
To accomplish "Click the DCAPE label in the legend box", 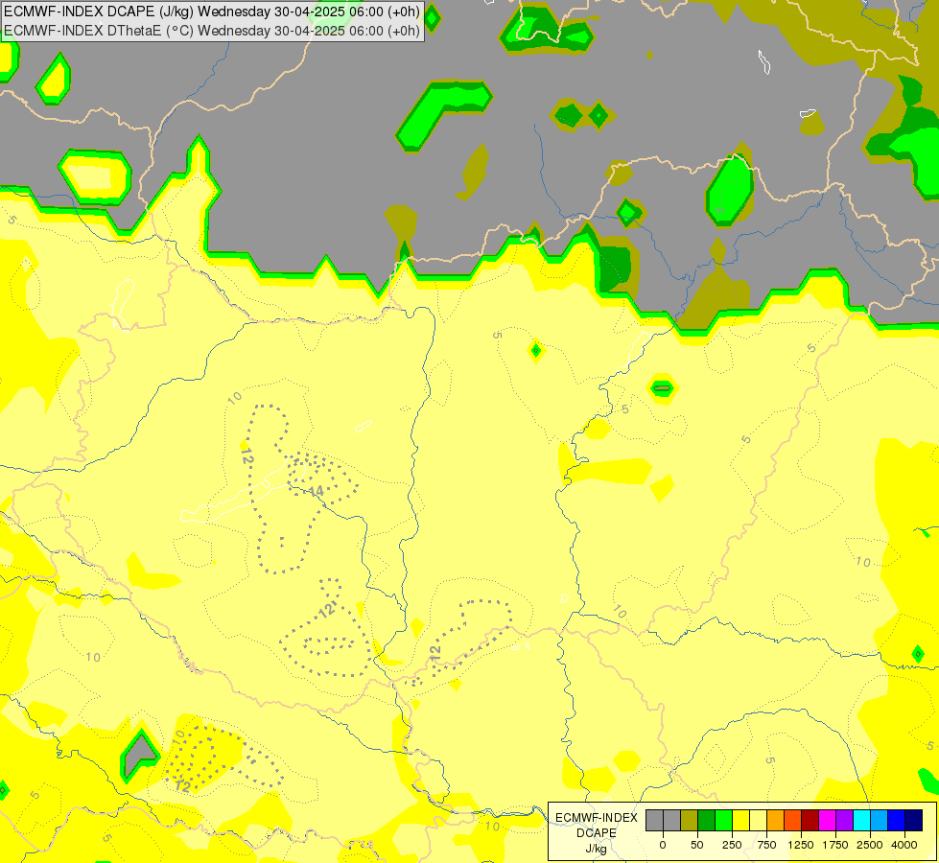I will click(x=597, y=833).
